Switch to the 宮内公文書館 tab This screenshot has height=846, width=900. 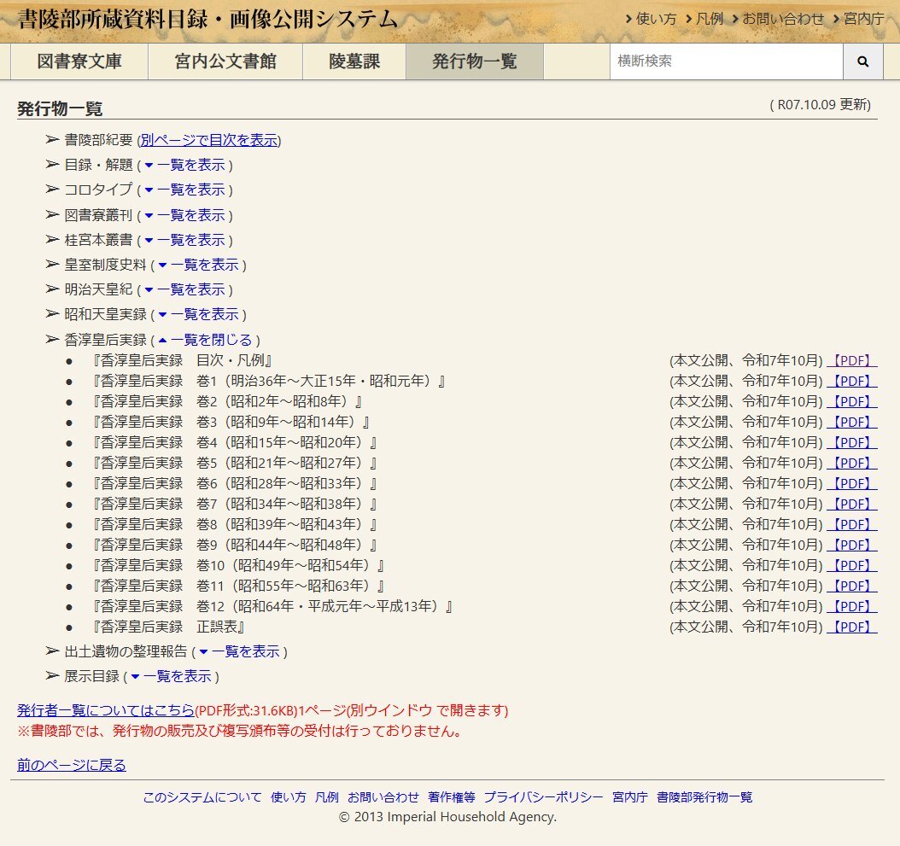(x=225, y=61)
